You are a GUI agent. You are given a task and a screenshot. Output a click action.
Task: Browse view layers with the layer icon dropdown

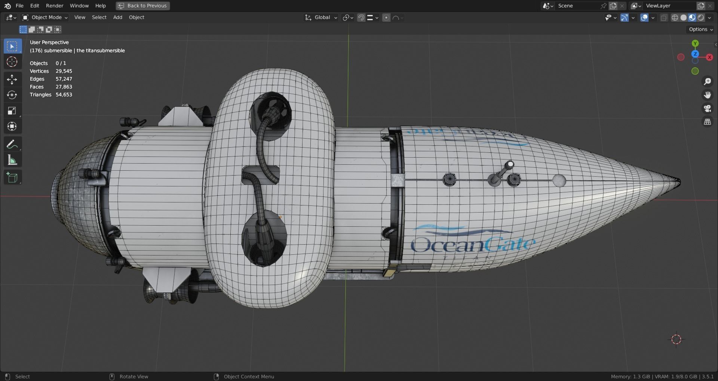[636, 6]
